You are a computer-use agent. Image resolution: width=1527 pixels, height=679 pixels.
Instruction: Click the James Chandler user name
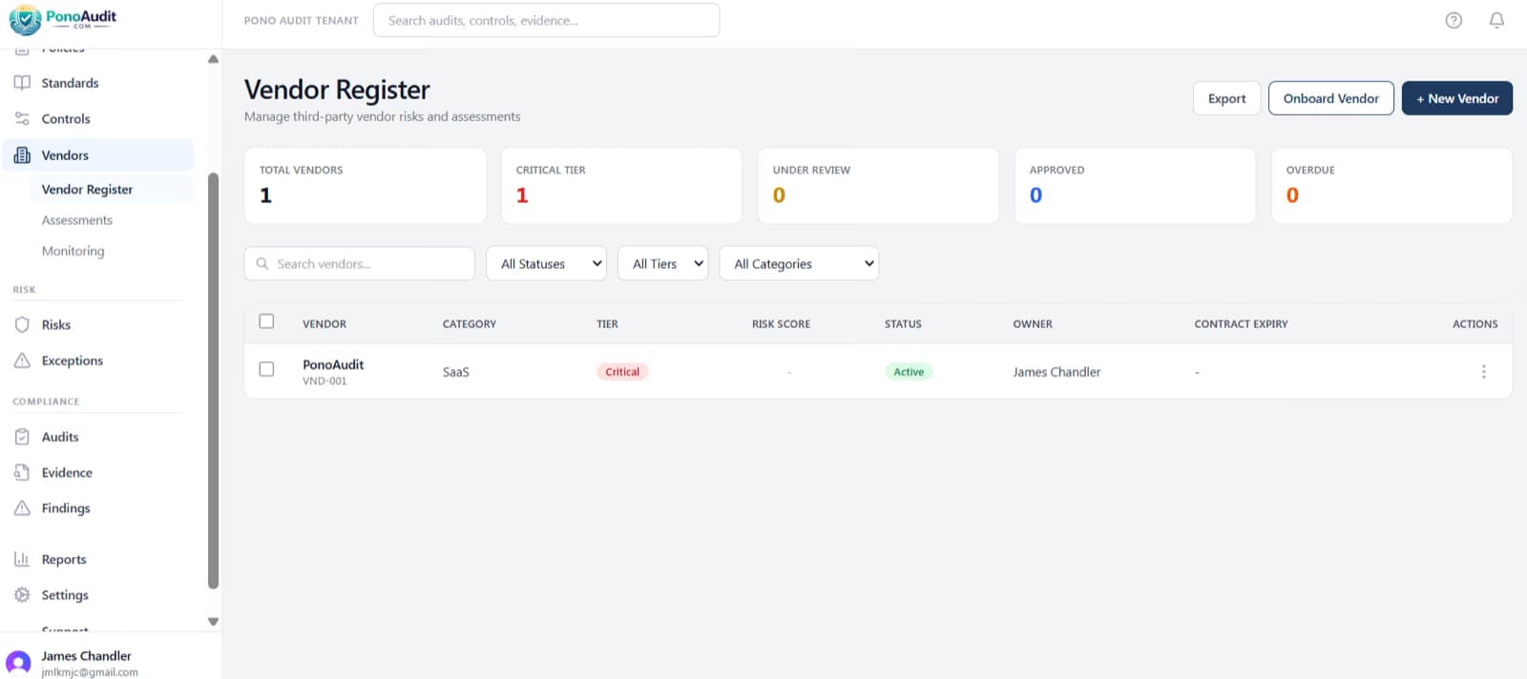coord(86,656)
